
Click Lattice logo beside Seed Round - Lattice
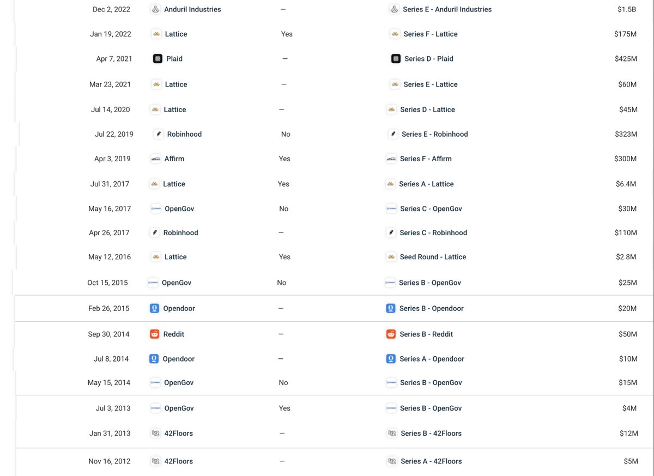[x=391, y=257]
